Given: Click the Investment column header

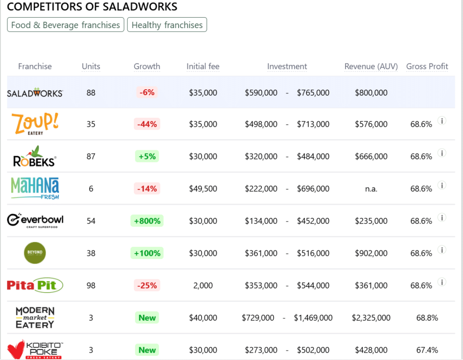Looking at the screenshot, I should click(287, 67).
